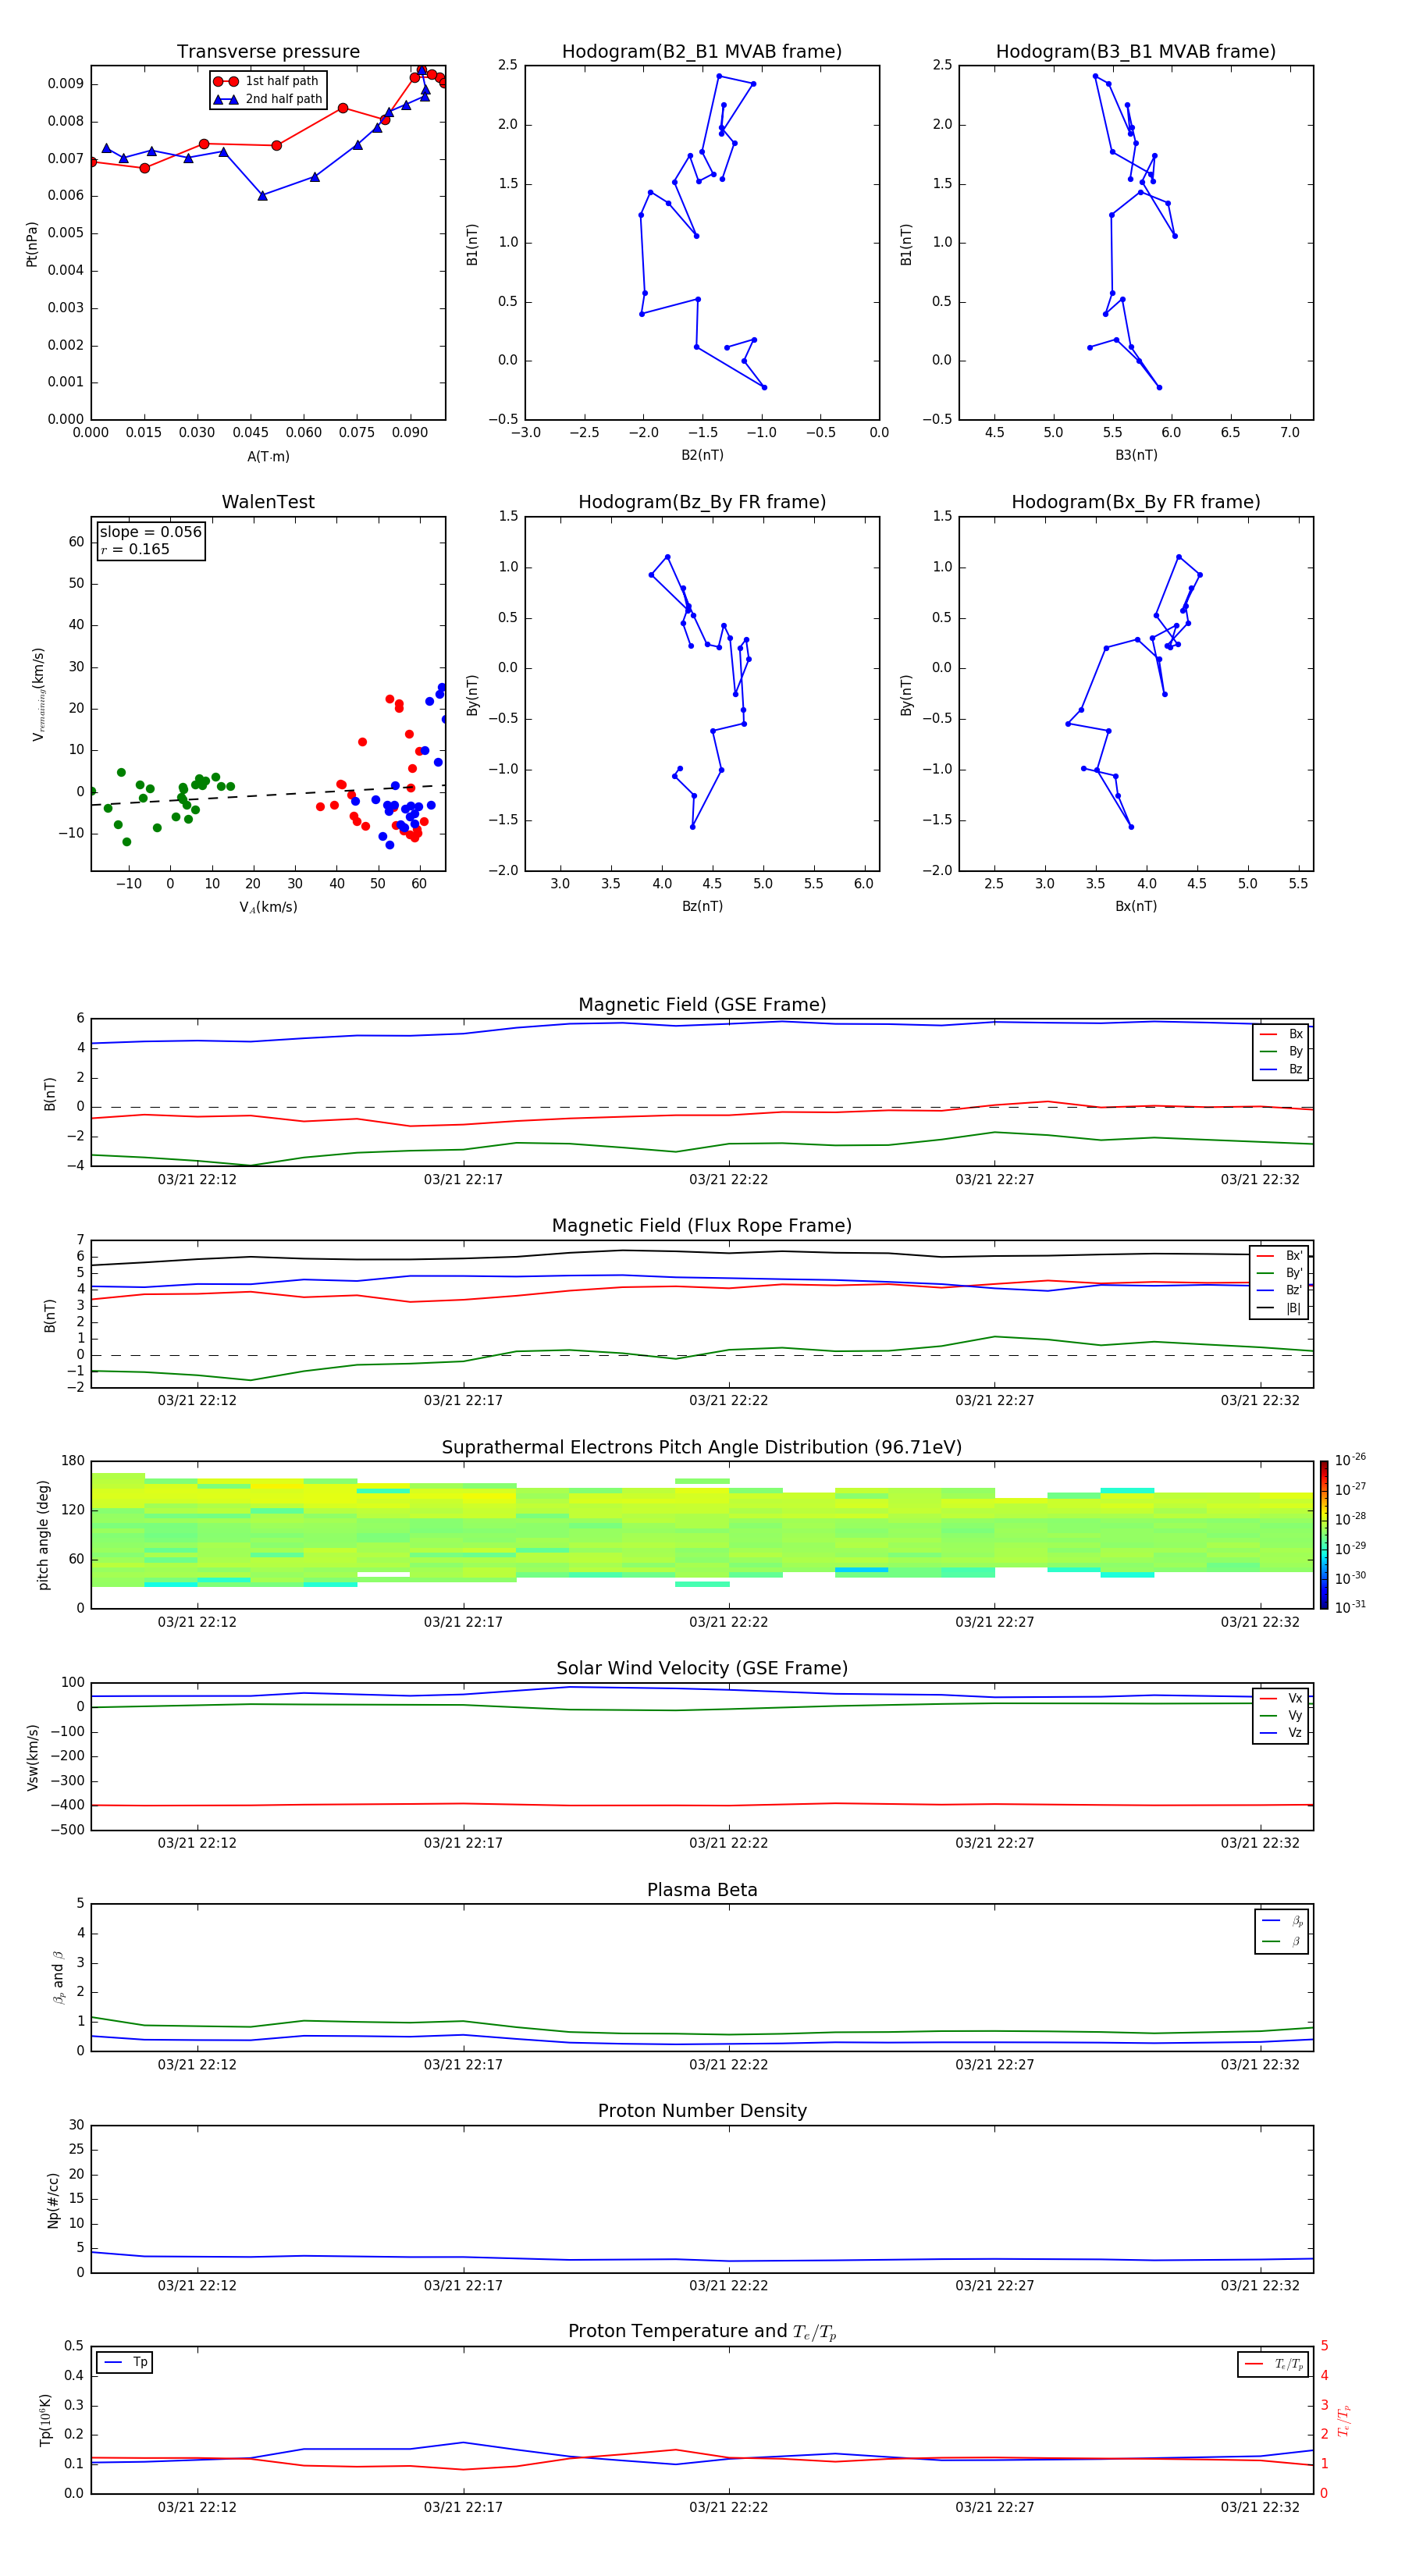The image size is (1405, 2576).
Task: Click the Transverse pressure plot title
Action: [268, 51]
